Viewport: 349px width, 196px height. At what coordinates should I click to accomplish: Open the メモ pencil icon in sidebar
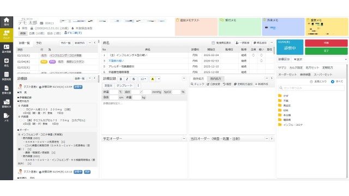pos(7,117)
